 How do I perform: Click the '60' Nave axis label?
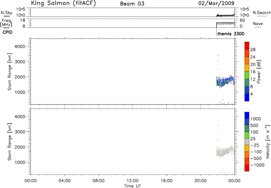pos(242,20)
